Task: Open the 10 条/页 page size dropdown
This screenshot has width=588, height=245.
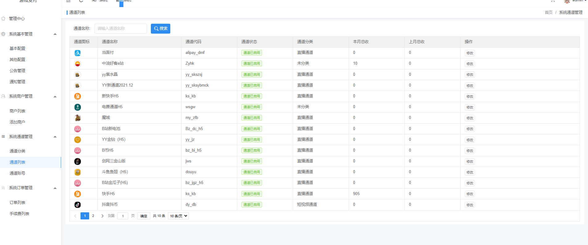Action: [x=178, y=216]
